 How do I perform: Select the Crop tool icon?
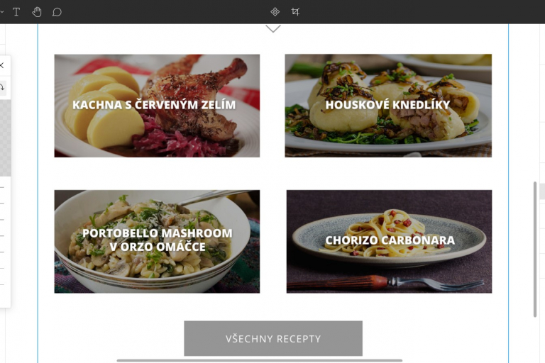(295, 12)
